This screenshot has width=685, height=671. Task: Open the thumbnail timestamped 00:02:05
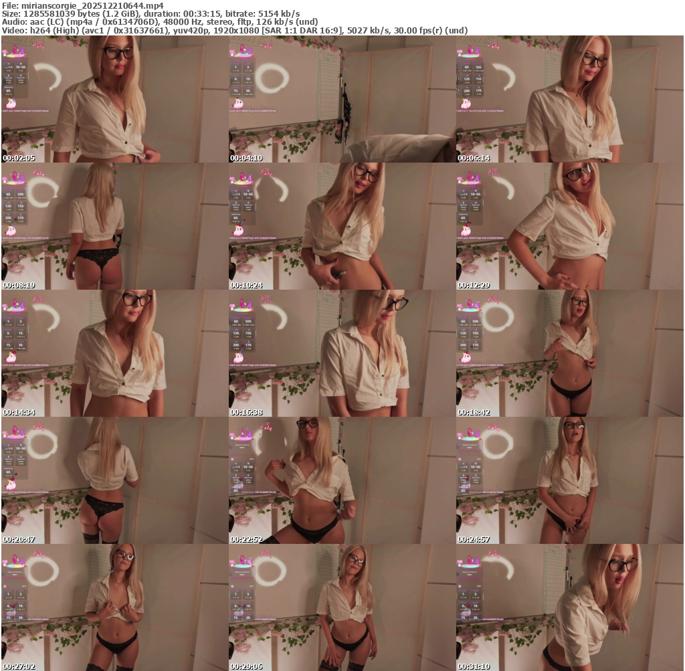coord(114,99)
